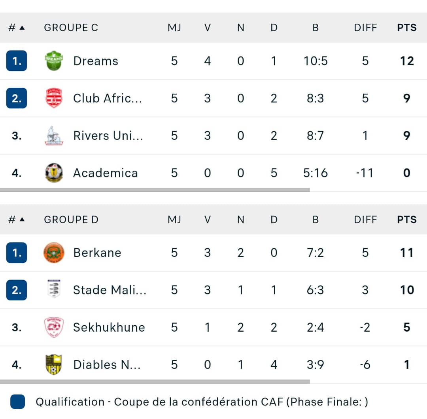
Task: Click the Dreams club logo
Action: 54,61
